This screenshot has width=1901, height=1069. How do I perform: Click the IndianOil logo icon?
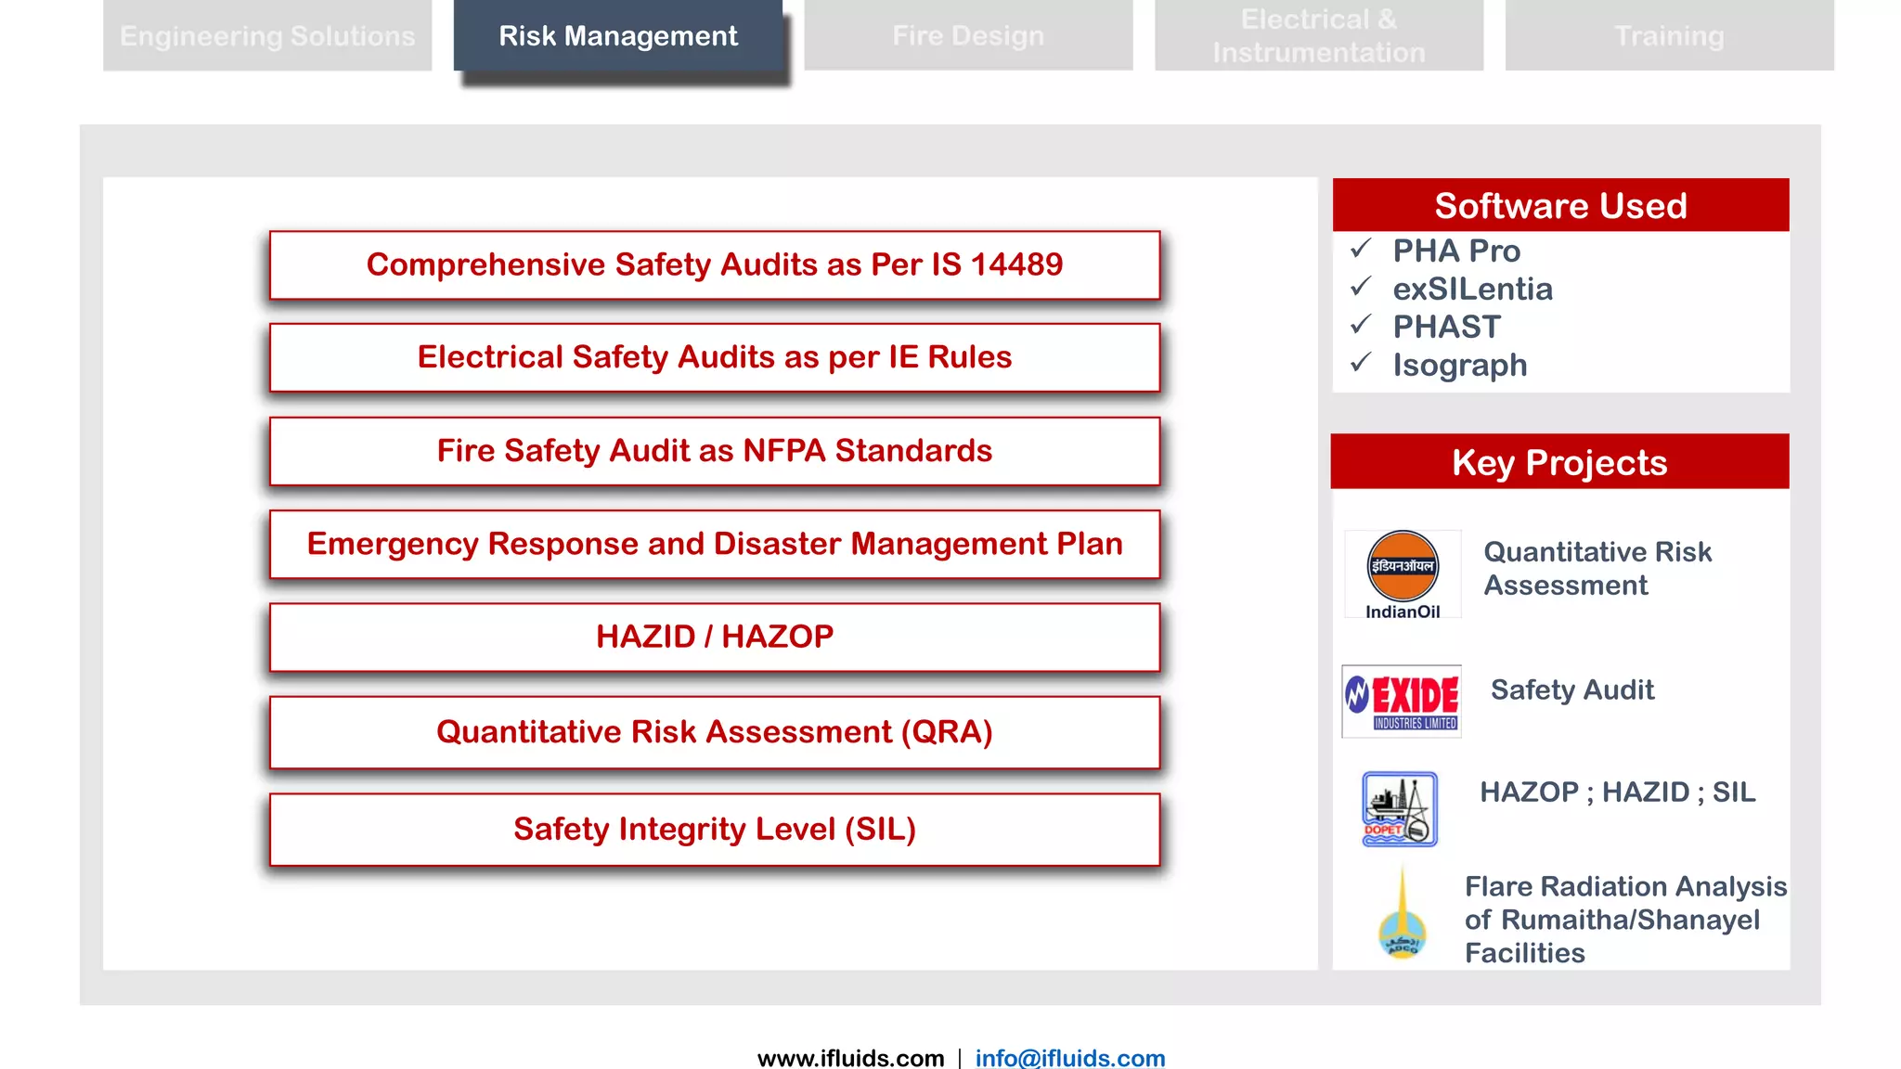click(1403, 573)
